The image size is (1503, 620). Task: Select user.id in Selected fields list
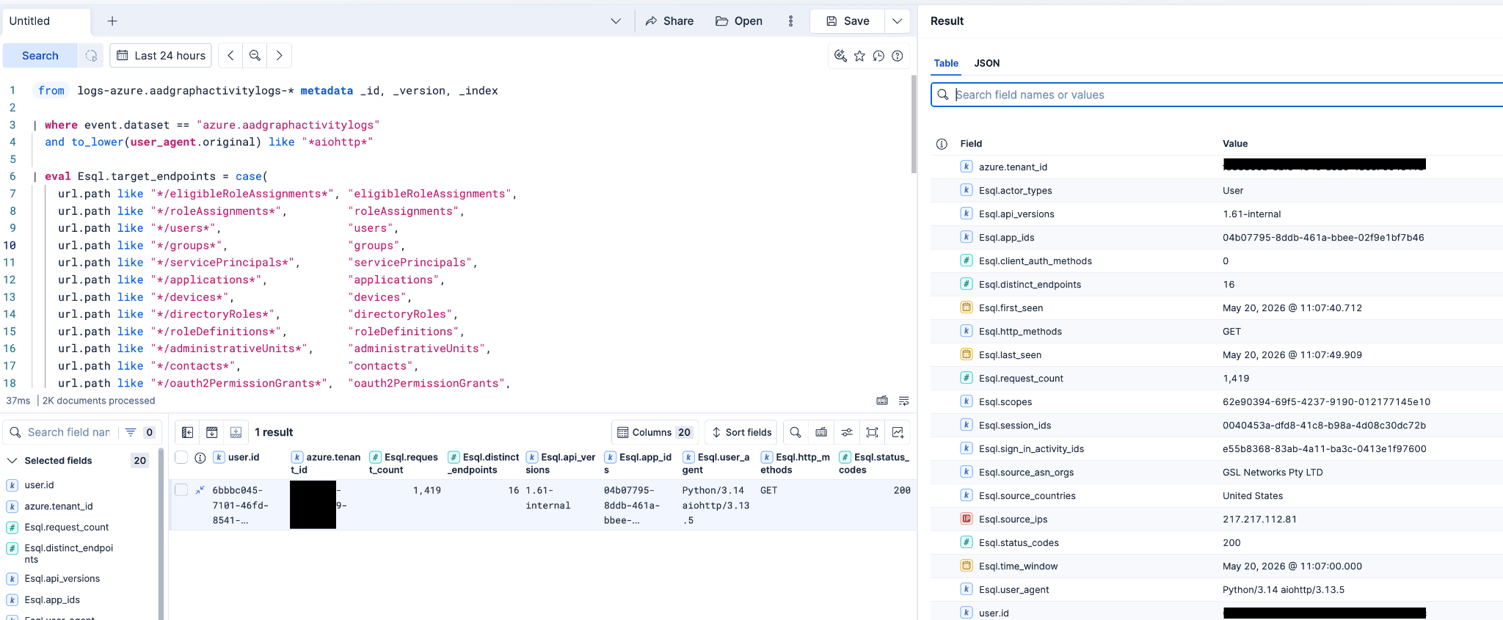(39, 485)
